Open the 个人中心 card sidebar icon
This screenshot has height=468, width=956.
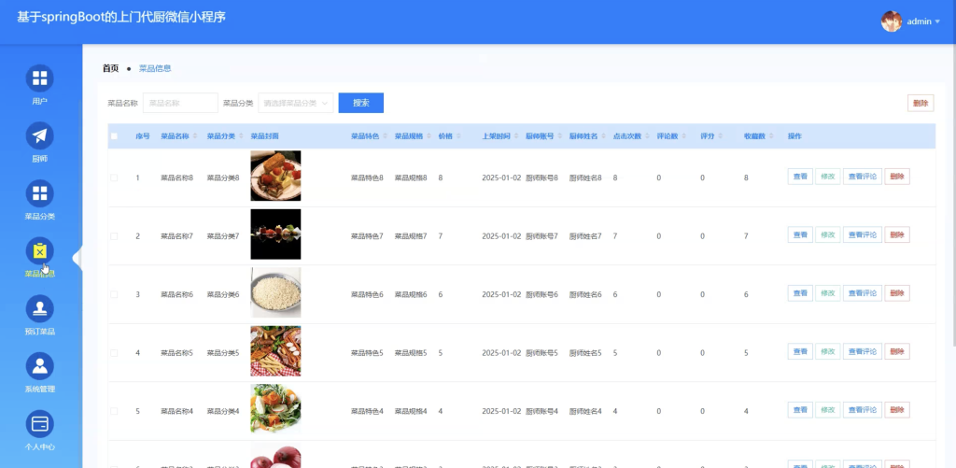pos(39,424)
